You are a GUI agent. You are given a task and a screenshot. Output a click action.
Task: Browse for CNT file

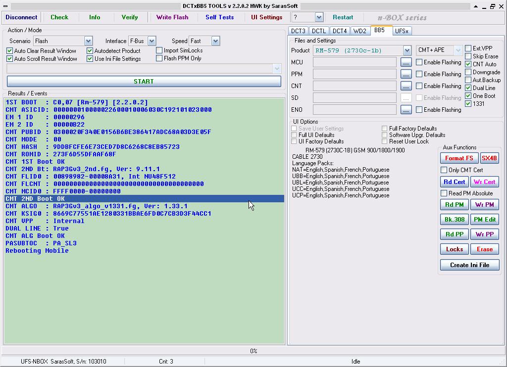click(406, 86)
